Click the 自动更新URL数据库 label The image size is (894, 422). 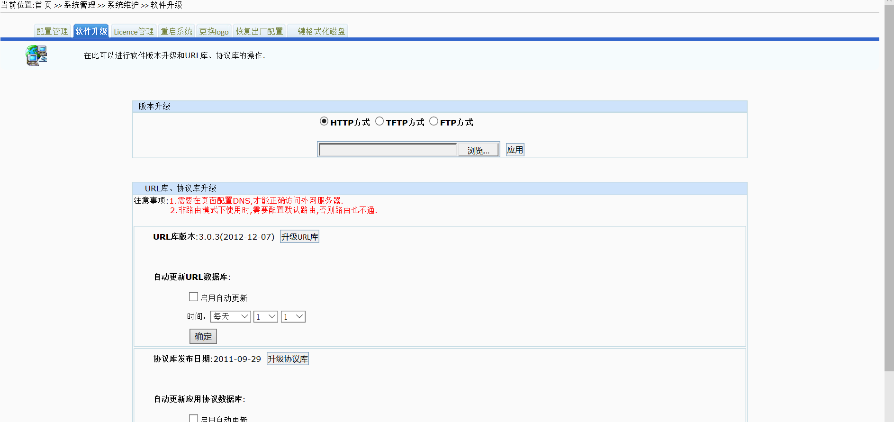(x=192, y=277)
